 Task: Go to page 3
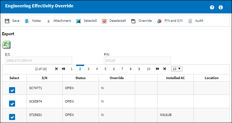[x=89, y=69]
